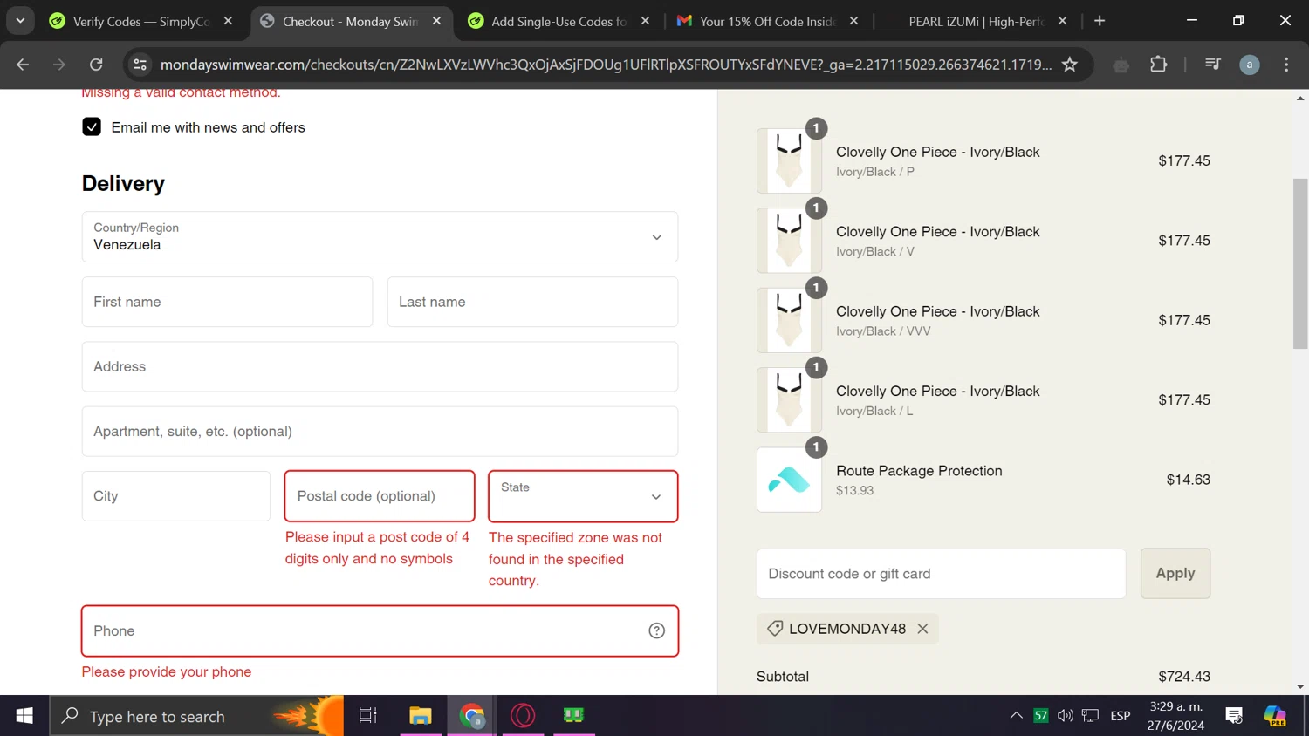Open network settings tray icon
This screenshot has width=1309, height=736.
(x=1091, y=716)
